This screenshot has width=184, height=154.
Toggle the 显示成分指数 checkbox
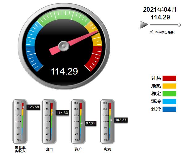pyautogui.click(x=152, y=31)
